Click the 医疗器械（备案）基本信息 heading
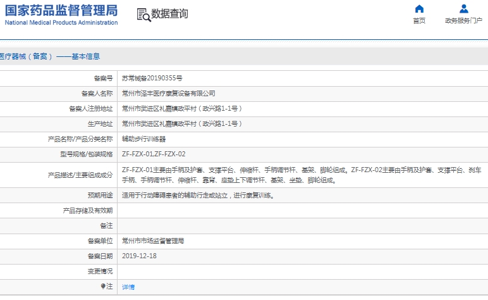Viewport: 488px width, 300px height. coord(49,56)
